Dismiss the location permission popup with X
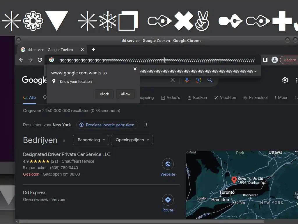Image resolution: width=298 pixels, height=224 pixels. pyautogui.click(x=135, y=69)
